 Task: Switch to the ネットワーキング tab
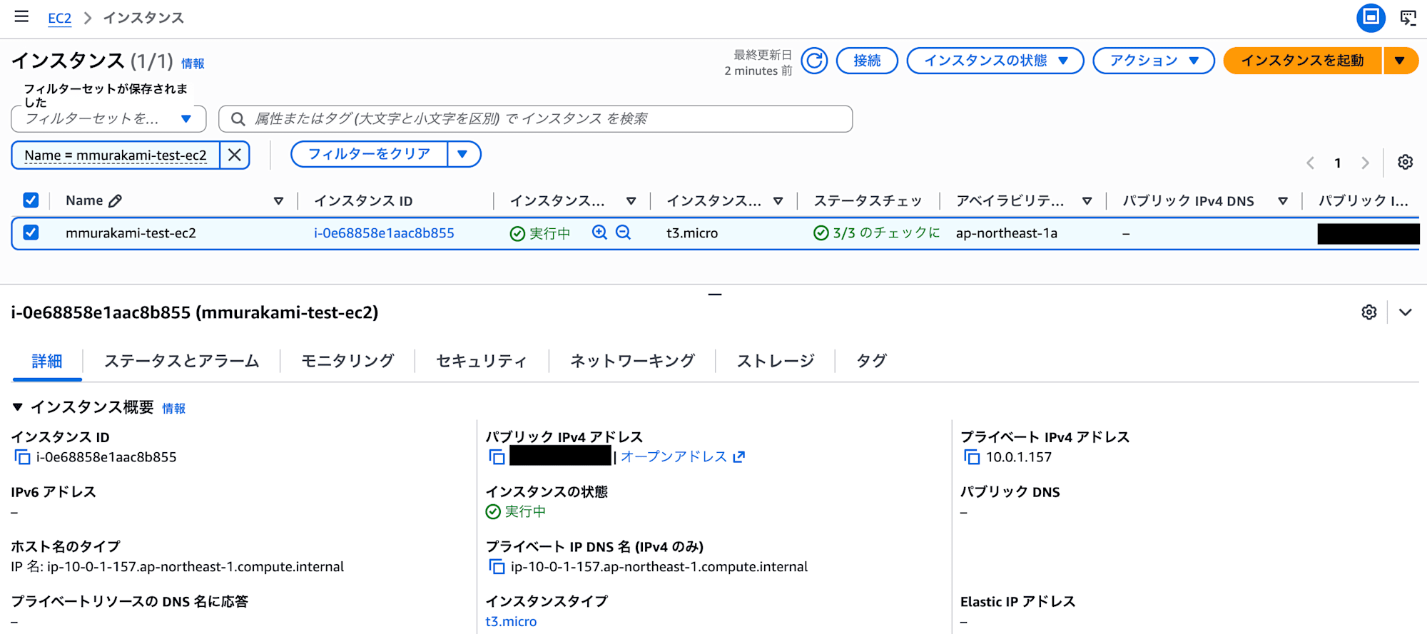pyautogui.click(x=632, y=361)
